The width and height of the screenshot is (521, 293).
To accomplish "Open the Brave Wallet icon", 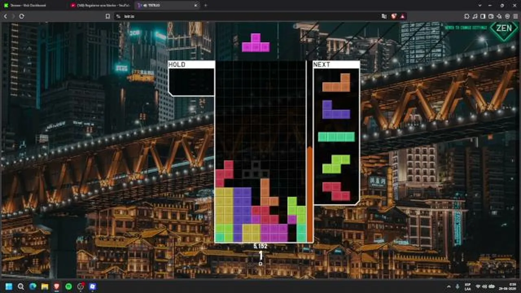I will coord(491,16).
